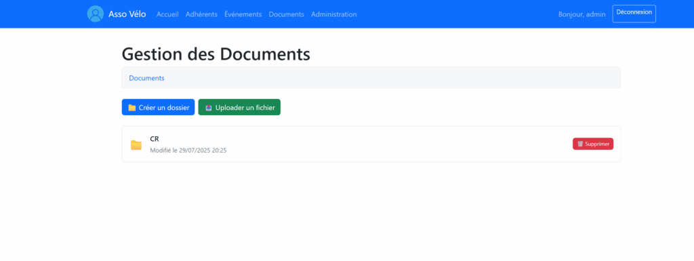The image size is (694, 261).
Task: Click the Bonjour, admin greeting text
Action: (581, 14)
